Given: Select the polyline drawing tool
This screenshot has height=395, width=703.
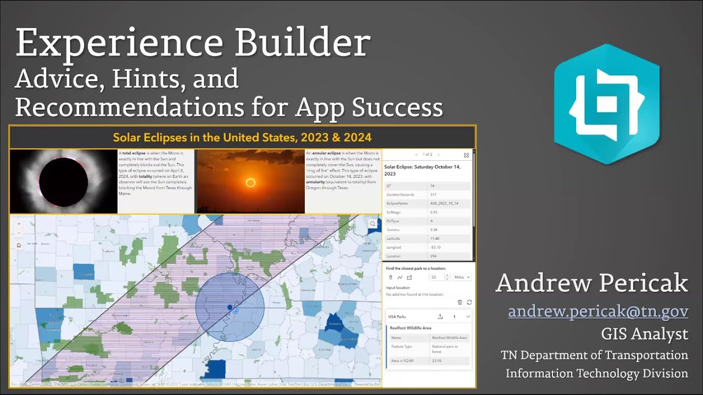Looking at the screenshot, I should [x=400, y=278].
